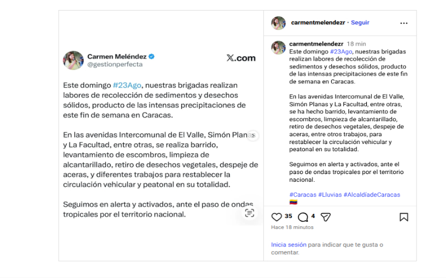Click the text scan icon on image
This screenshot has height=278, width=446.
(249, 213)
